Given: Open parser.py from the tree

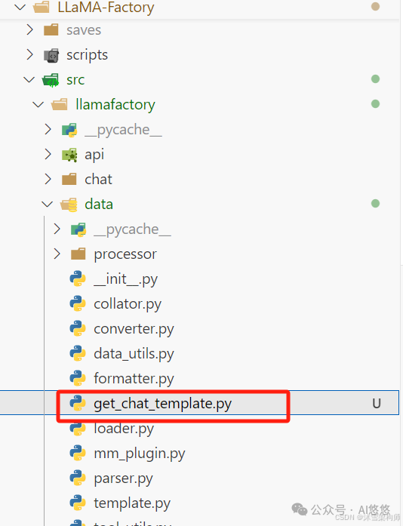Looking at the screenshot, I should pos(123,478).
